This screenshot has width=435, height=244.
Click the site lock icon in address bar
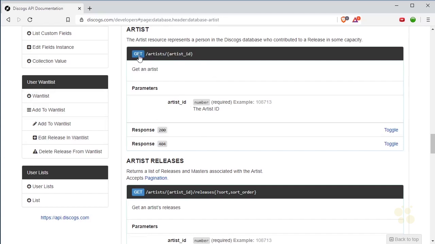click(x=82, y=20)
